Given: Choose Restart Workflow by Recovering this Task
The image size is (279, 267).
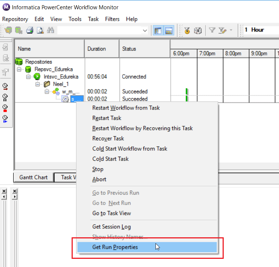Looking at the screenshot, I should click(x=142, y=128).
